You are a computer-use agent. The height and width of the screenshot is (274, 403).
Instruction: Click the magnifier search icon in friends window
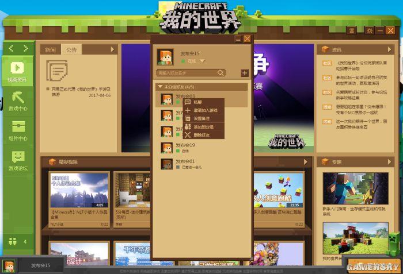click(220, 73)
